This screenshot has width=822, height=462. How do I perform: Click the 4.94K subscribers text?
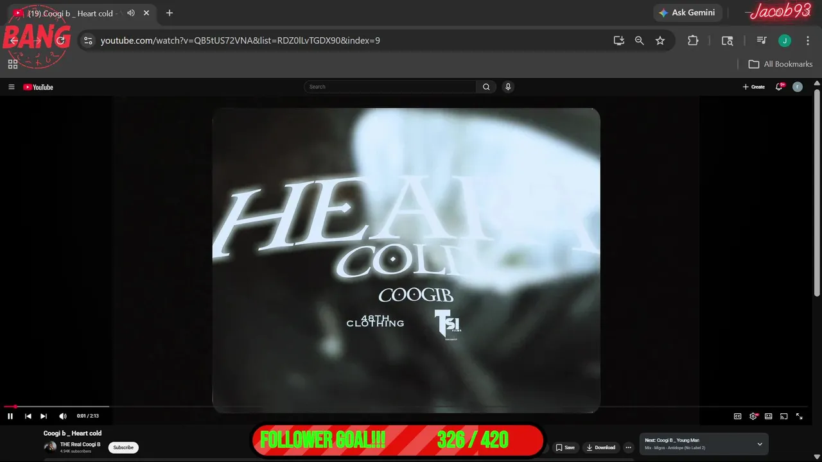(76, 451)
